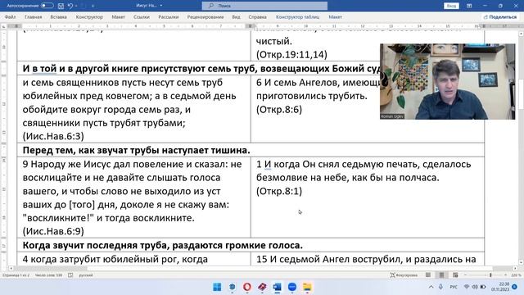Click the русский language indicator
Viewport: 524px width, 295px height.
85,275
